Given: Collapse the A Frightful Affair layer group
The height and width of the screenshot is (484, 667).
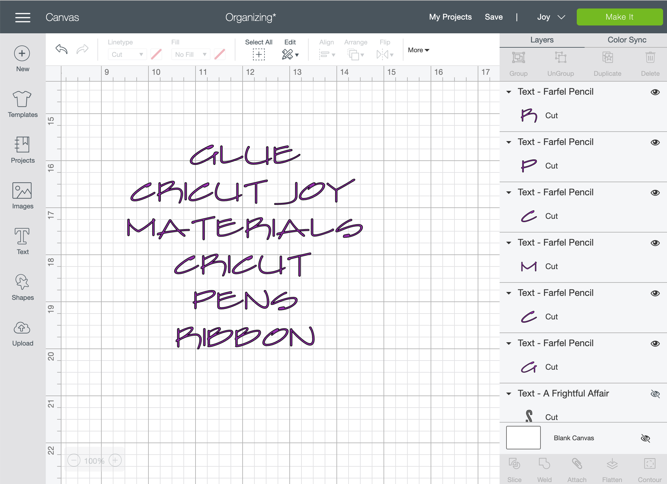Looking at the screenshot, I should tap(509, 394).
